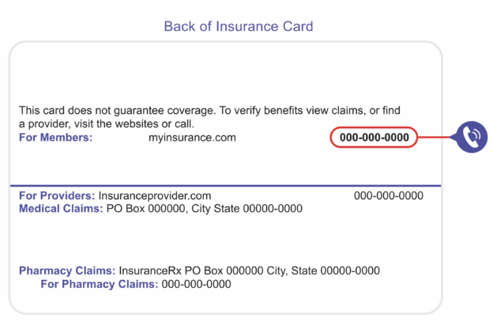Screen dimensions: 493x329
Task: Click the blue horizontal divider line
Action: [225, 186]
